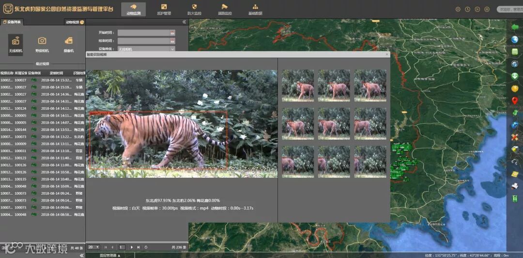Image resolution: width=523 pixels, height=258 pixels.
Task: Click the refresh icon in the pagination bar
Action: click(146, 247)
